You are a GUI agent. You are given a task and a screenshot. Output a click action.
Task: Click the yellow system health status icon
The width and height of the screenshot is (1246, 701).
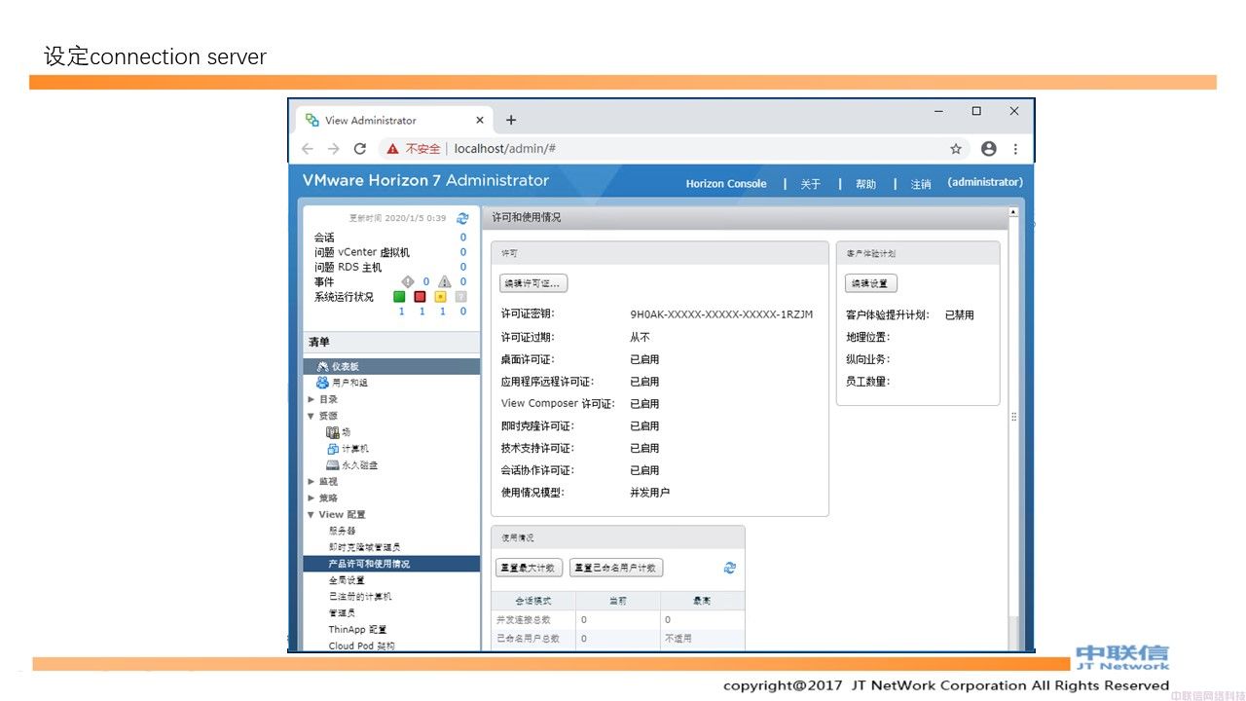tap(441, 297)
